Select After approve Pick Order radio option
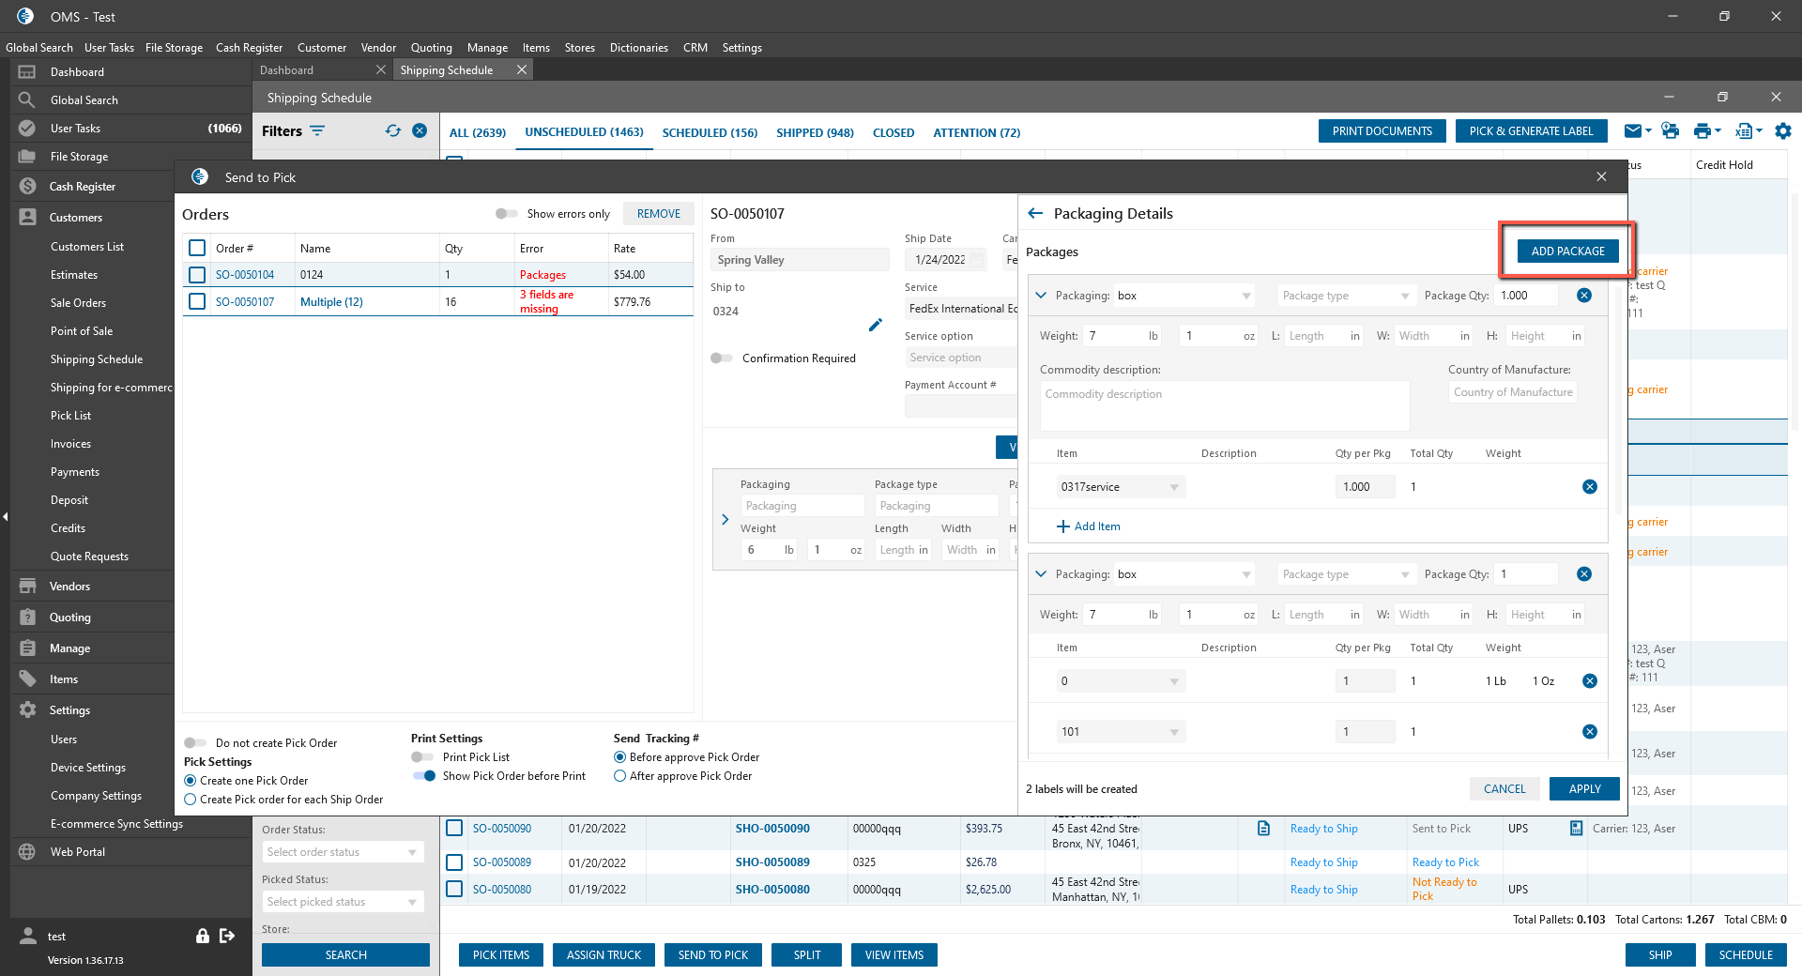The height and width of the screenshot is (976, 1802). [x=619, y=776]
